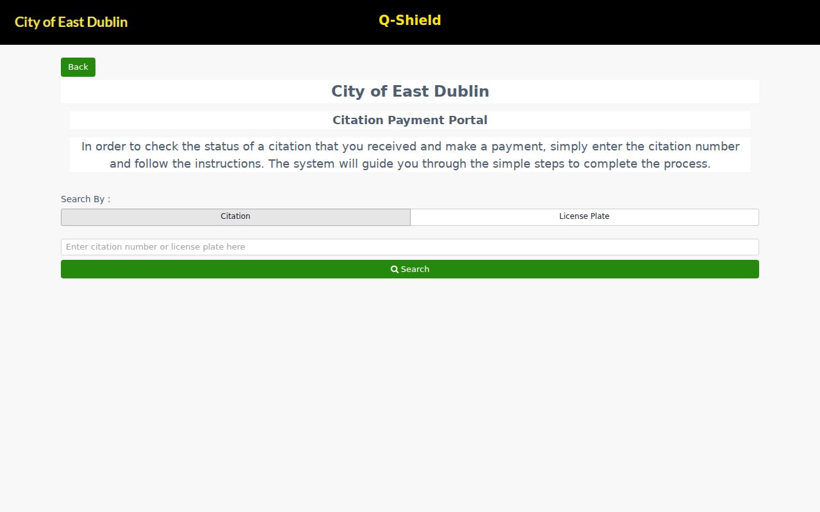Click the instructions paragraph about checking citation status
The image size is (820, 512).
410,155
